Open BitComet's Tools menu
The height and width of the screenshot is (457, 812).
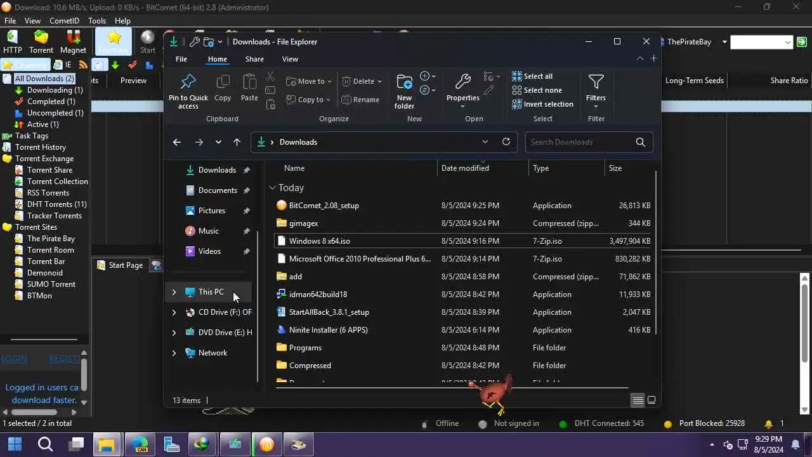coord(97,21)
